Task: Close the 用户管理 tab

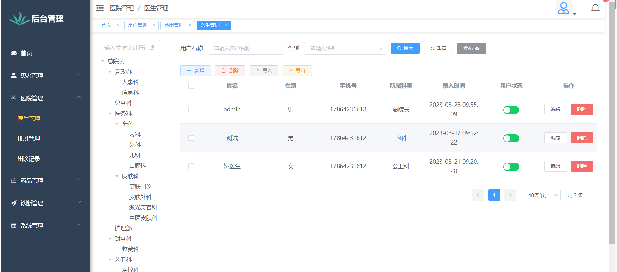Action: (x=154, y=25)
